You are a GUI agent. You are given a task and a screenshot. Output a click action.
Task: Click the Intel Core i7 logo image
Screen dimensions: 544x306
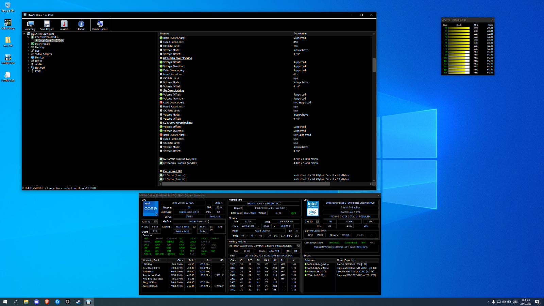pyautogui.click(x=151, y=209)
